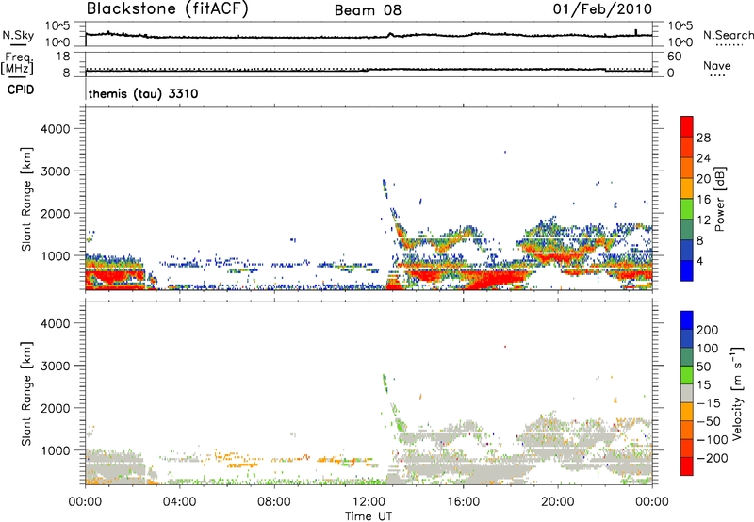754x522 pixels.
Task: Click 'Slant Range [km]' title of the velocity panel
Action: click(26, 394)
